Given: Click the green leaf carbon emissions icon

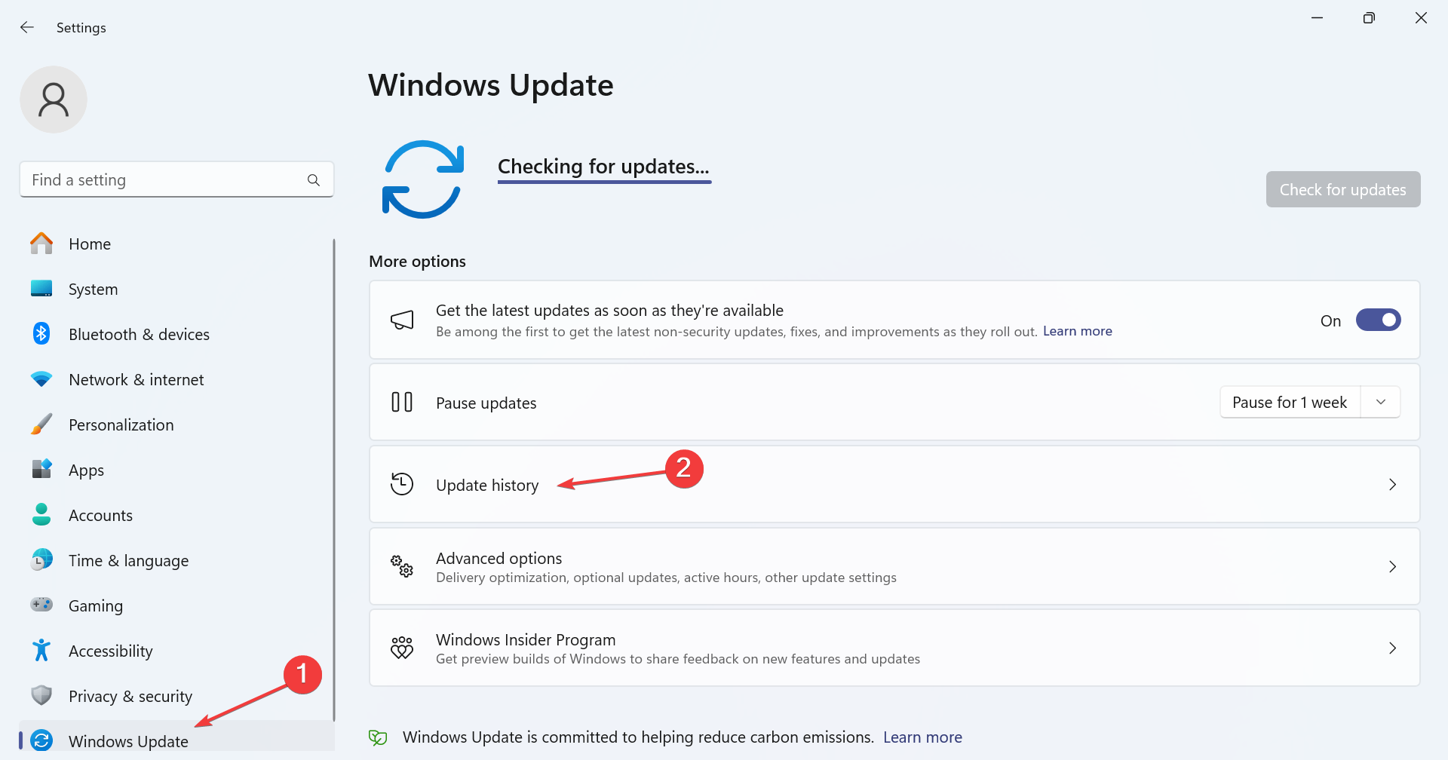Looking at the screenshot, I should [378, 737].
